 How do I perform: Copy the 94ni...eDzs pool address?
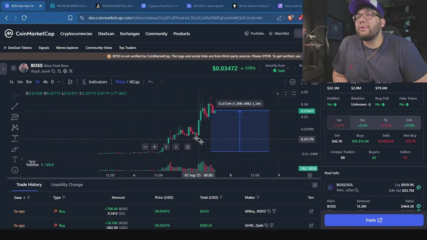point(357,190)
